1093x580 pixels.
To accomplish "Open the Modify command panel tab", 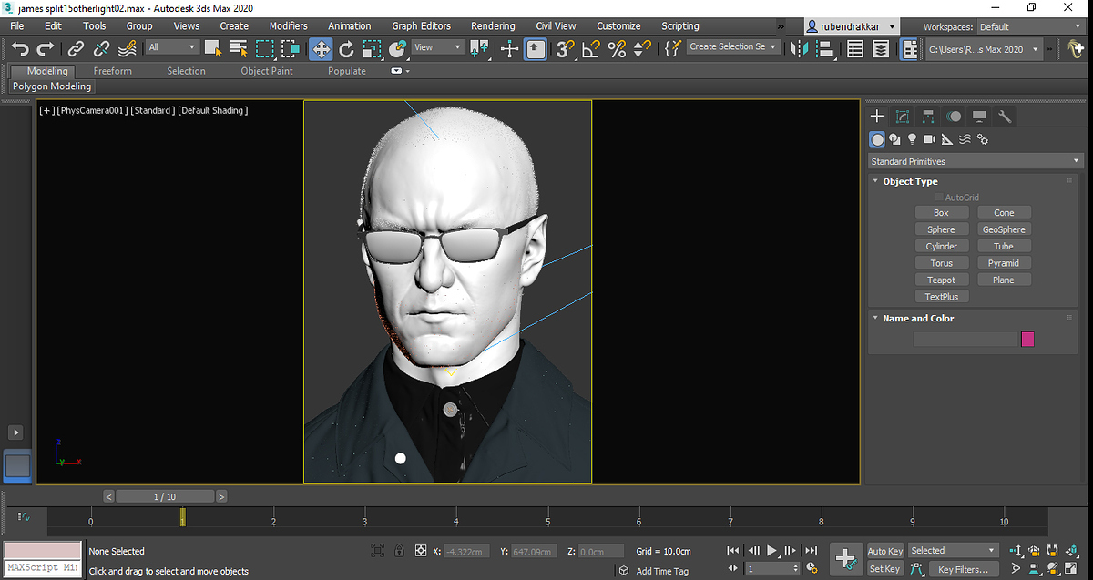I will coord(903,117).
